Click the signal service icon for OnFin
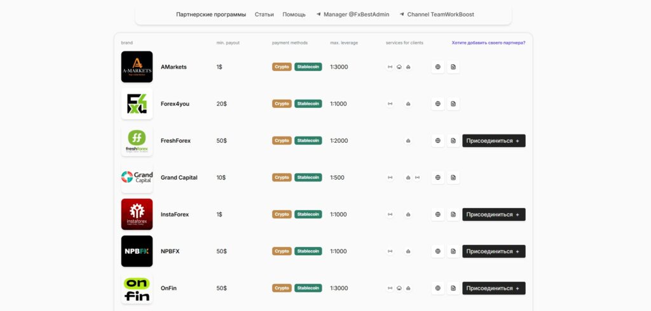The height and width of the screenshot is (311, 651). coord(390,288)
